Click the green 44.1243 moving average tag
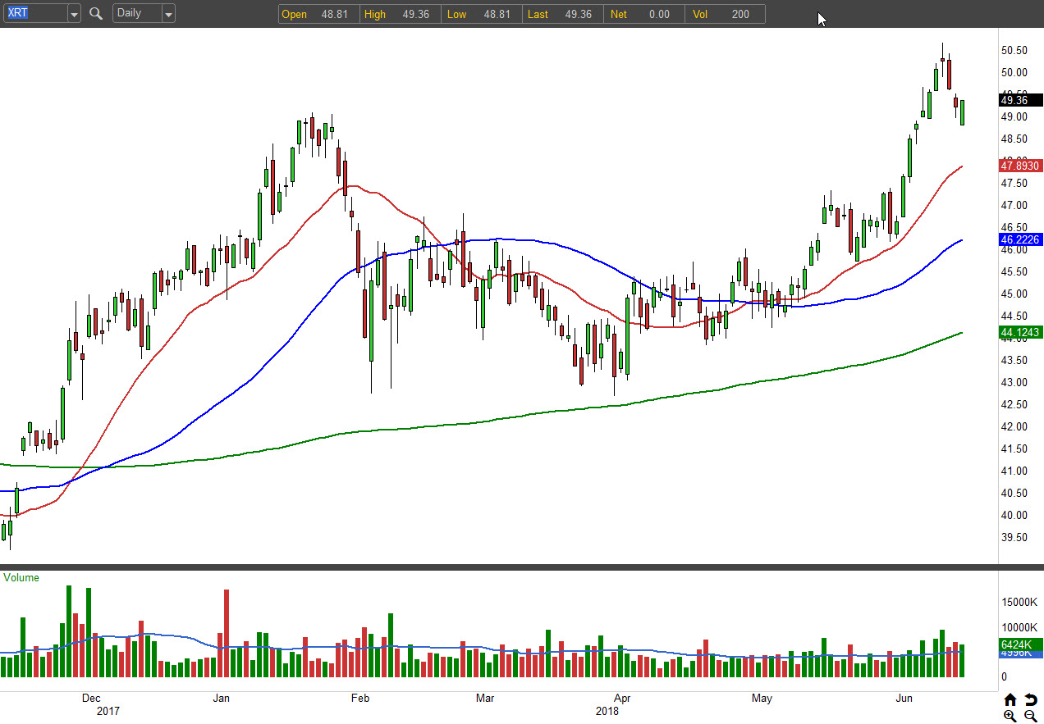Screen dimensions: 1044x724 pos(1020,332)
